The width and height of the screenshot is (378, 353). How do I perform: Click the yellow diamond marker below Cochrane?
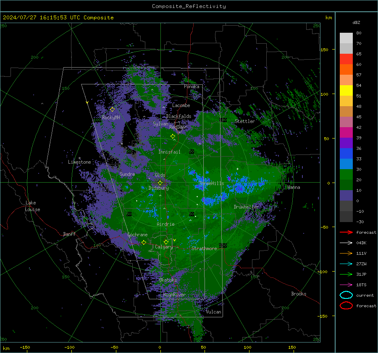[144, 242]
